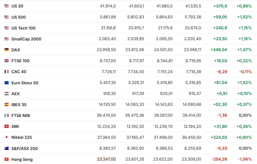Open the SmallCap 2000 index link
The height and width of the screenshot is (164, 257).
pos(26,39)
